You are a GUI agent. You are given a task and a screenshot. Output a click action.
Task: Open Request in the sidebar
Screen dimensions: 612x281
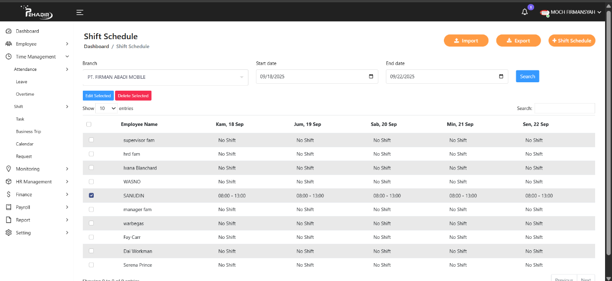24,157
